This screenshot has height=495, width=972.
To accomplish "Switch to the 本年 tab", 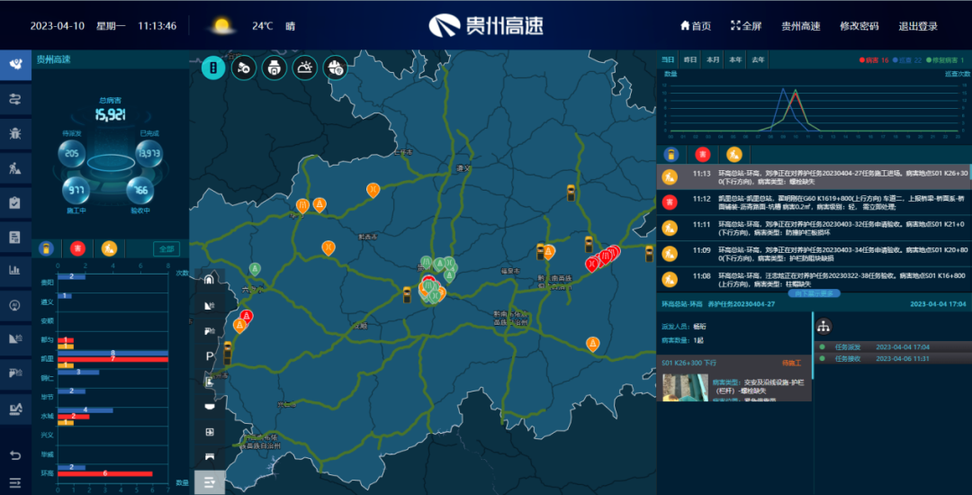I will [734, 59].
